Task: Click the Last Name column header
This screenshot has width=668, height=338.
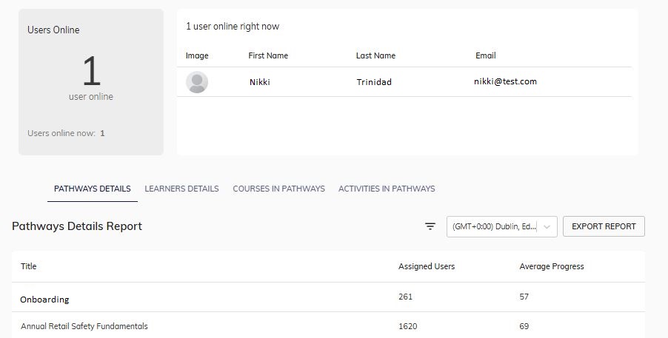Action: tap(375, 55)
